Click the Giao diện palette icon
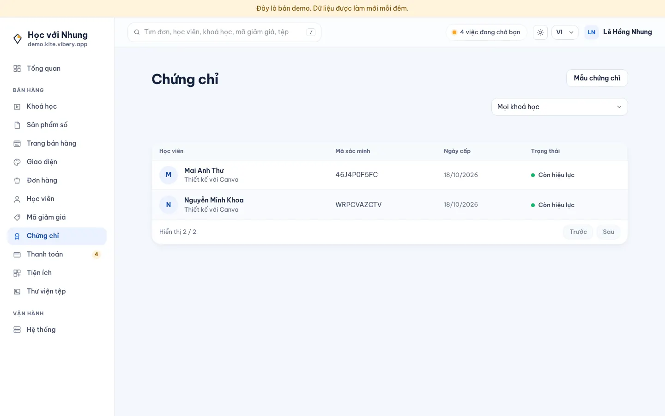This screenshot has height=416, width=665. (x=17, y=162)
